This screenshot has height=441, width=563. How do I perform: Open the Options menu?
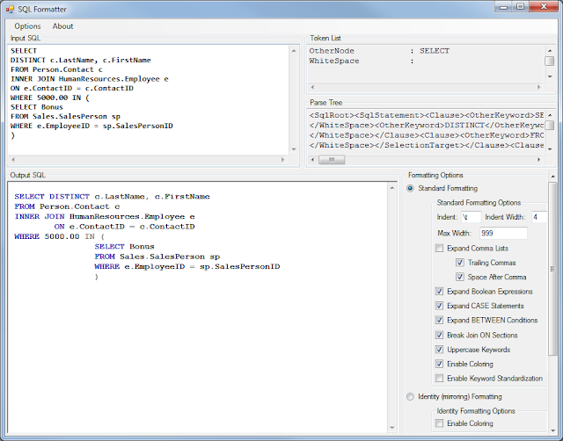click(27, 26)
